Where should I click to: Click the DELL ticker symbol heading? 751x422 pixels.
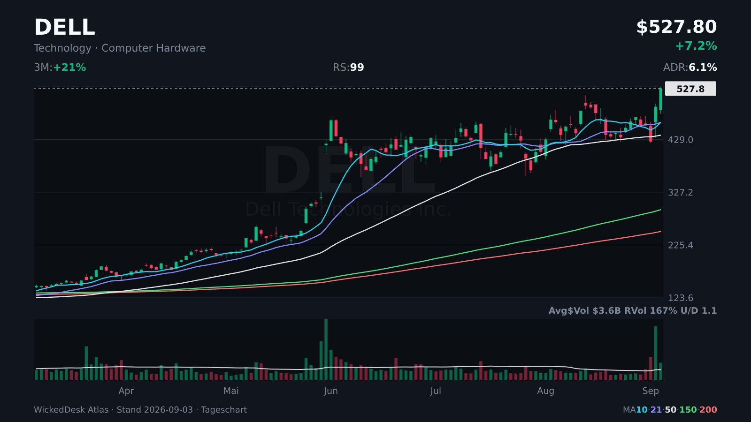(64, 27)
